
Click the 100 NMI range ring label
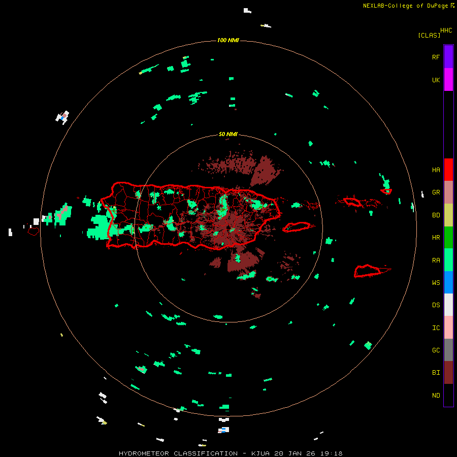click(x=228, y=40)
